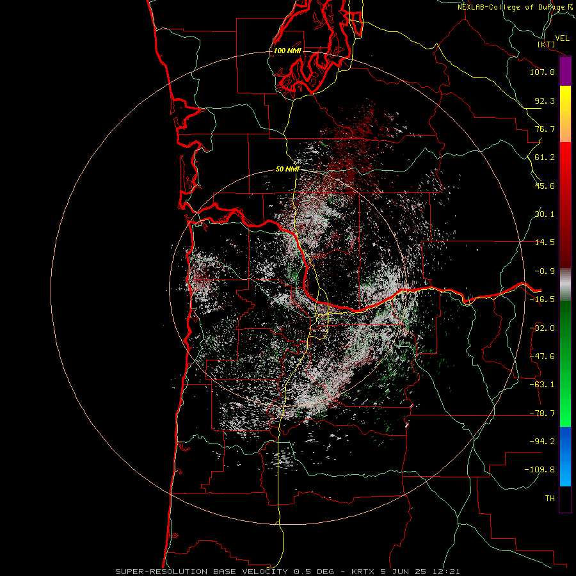The height and width of the screenshot is (576, 576).
Task: Click the -0.9 legend value
Action: [x=545, y=271]
